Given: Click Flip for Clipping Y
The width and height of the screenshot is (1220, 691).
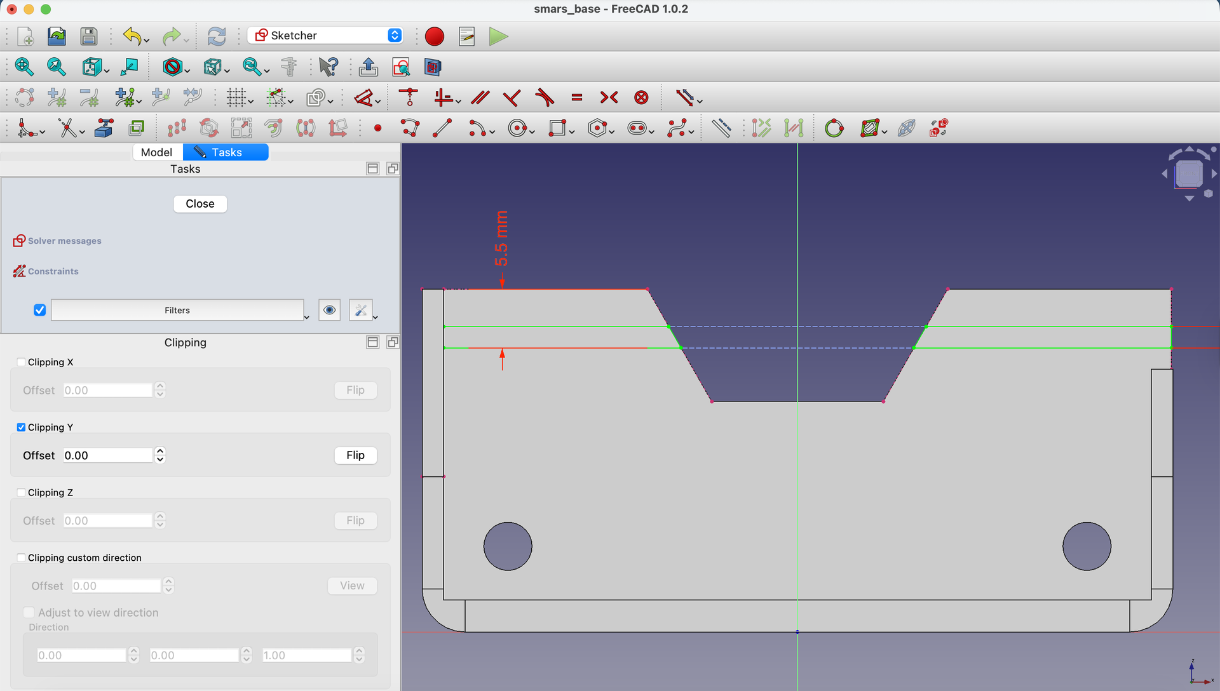Looking at the screenshot, I should (x=355, y=455).
